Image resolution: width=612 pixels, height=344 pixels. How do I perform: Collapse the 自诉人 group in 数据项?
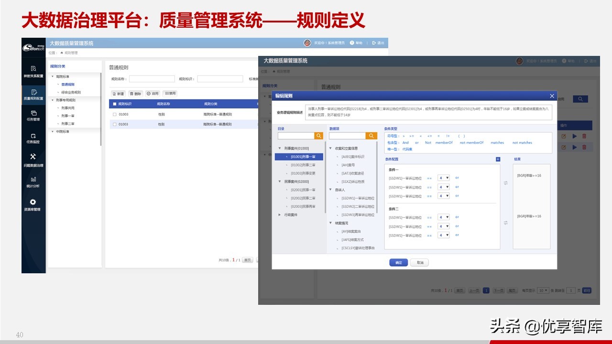pyautogui.click(x=330, y=190)
